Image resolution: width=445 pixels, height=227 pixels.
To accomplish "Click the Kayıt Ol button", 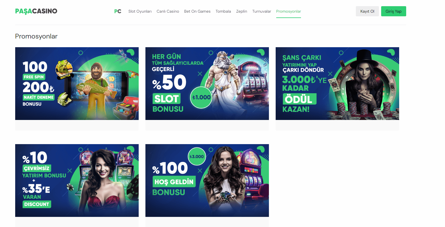I will point(367,11).
